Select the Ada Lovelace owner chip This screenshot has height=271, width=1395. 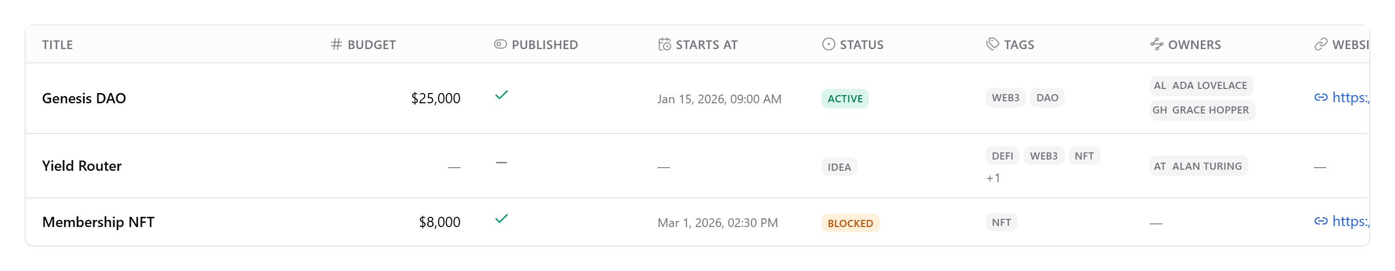point(1201,86)
